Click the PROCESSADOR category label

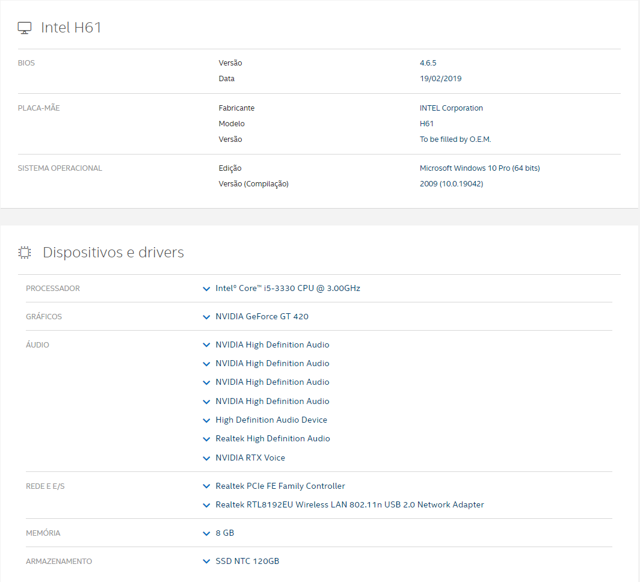[53, 289]
